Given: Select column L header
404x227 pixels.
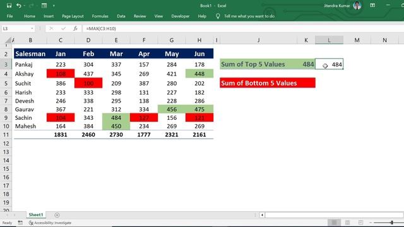Looking at the screenshot, I should (x=329, y=40).
